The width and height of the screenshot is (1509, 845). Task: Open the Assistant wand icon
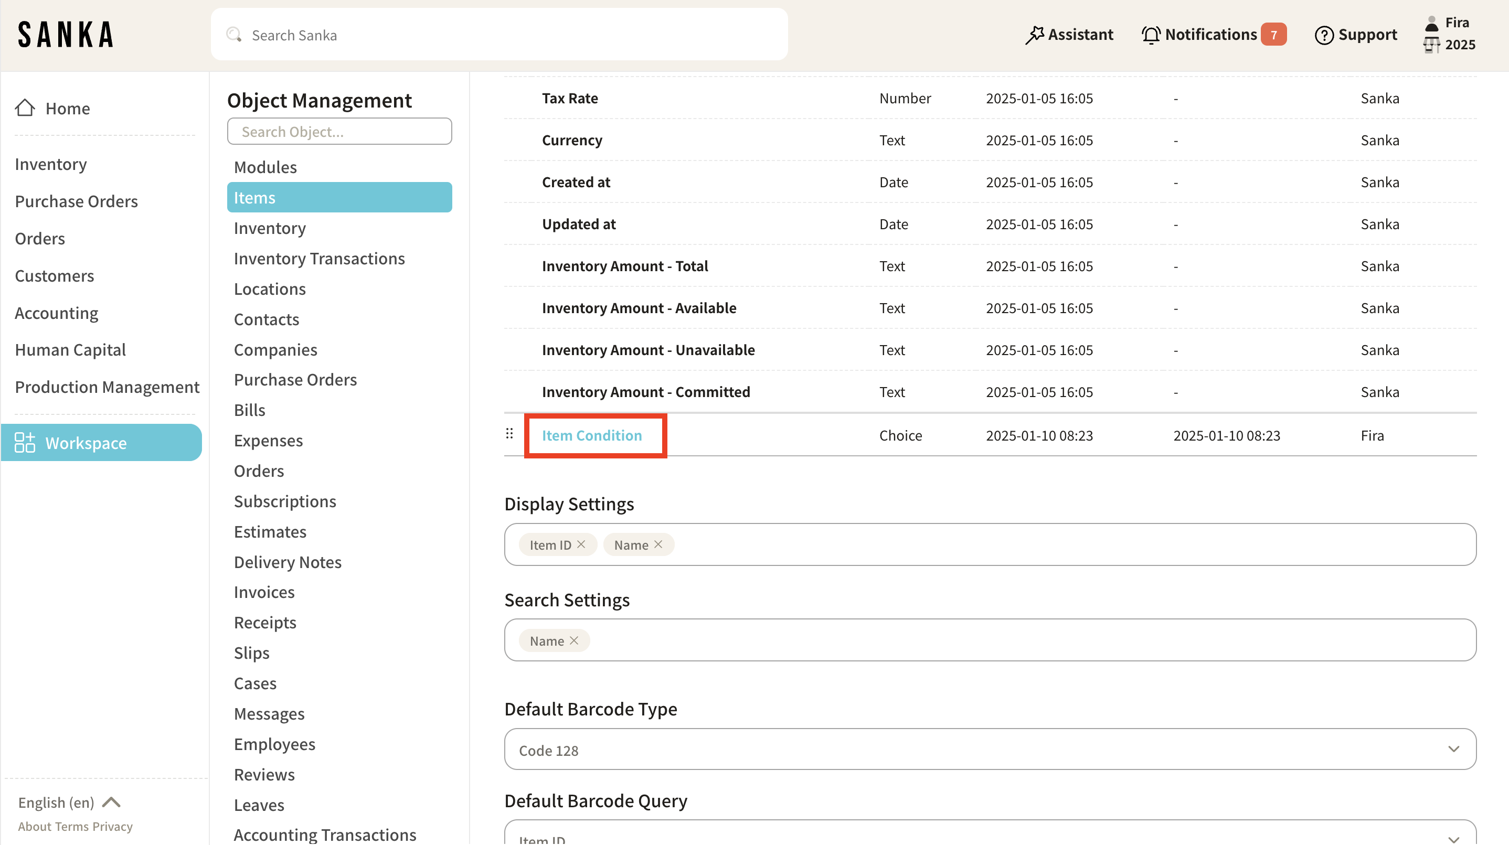1035,35
